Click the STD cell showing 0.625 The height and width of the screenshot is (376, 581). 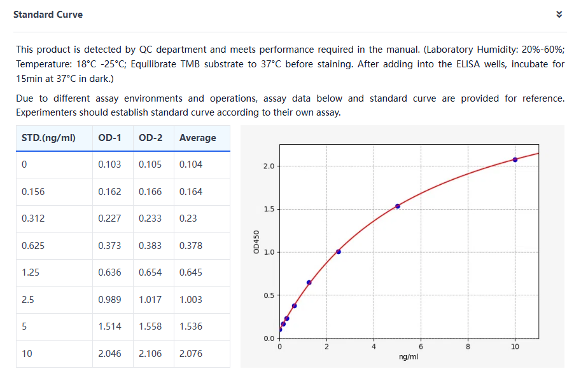(33, 246)
